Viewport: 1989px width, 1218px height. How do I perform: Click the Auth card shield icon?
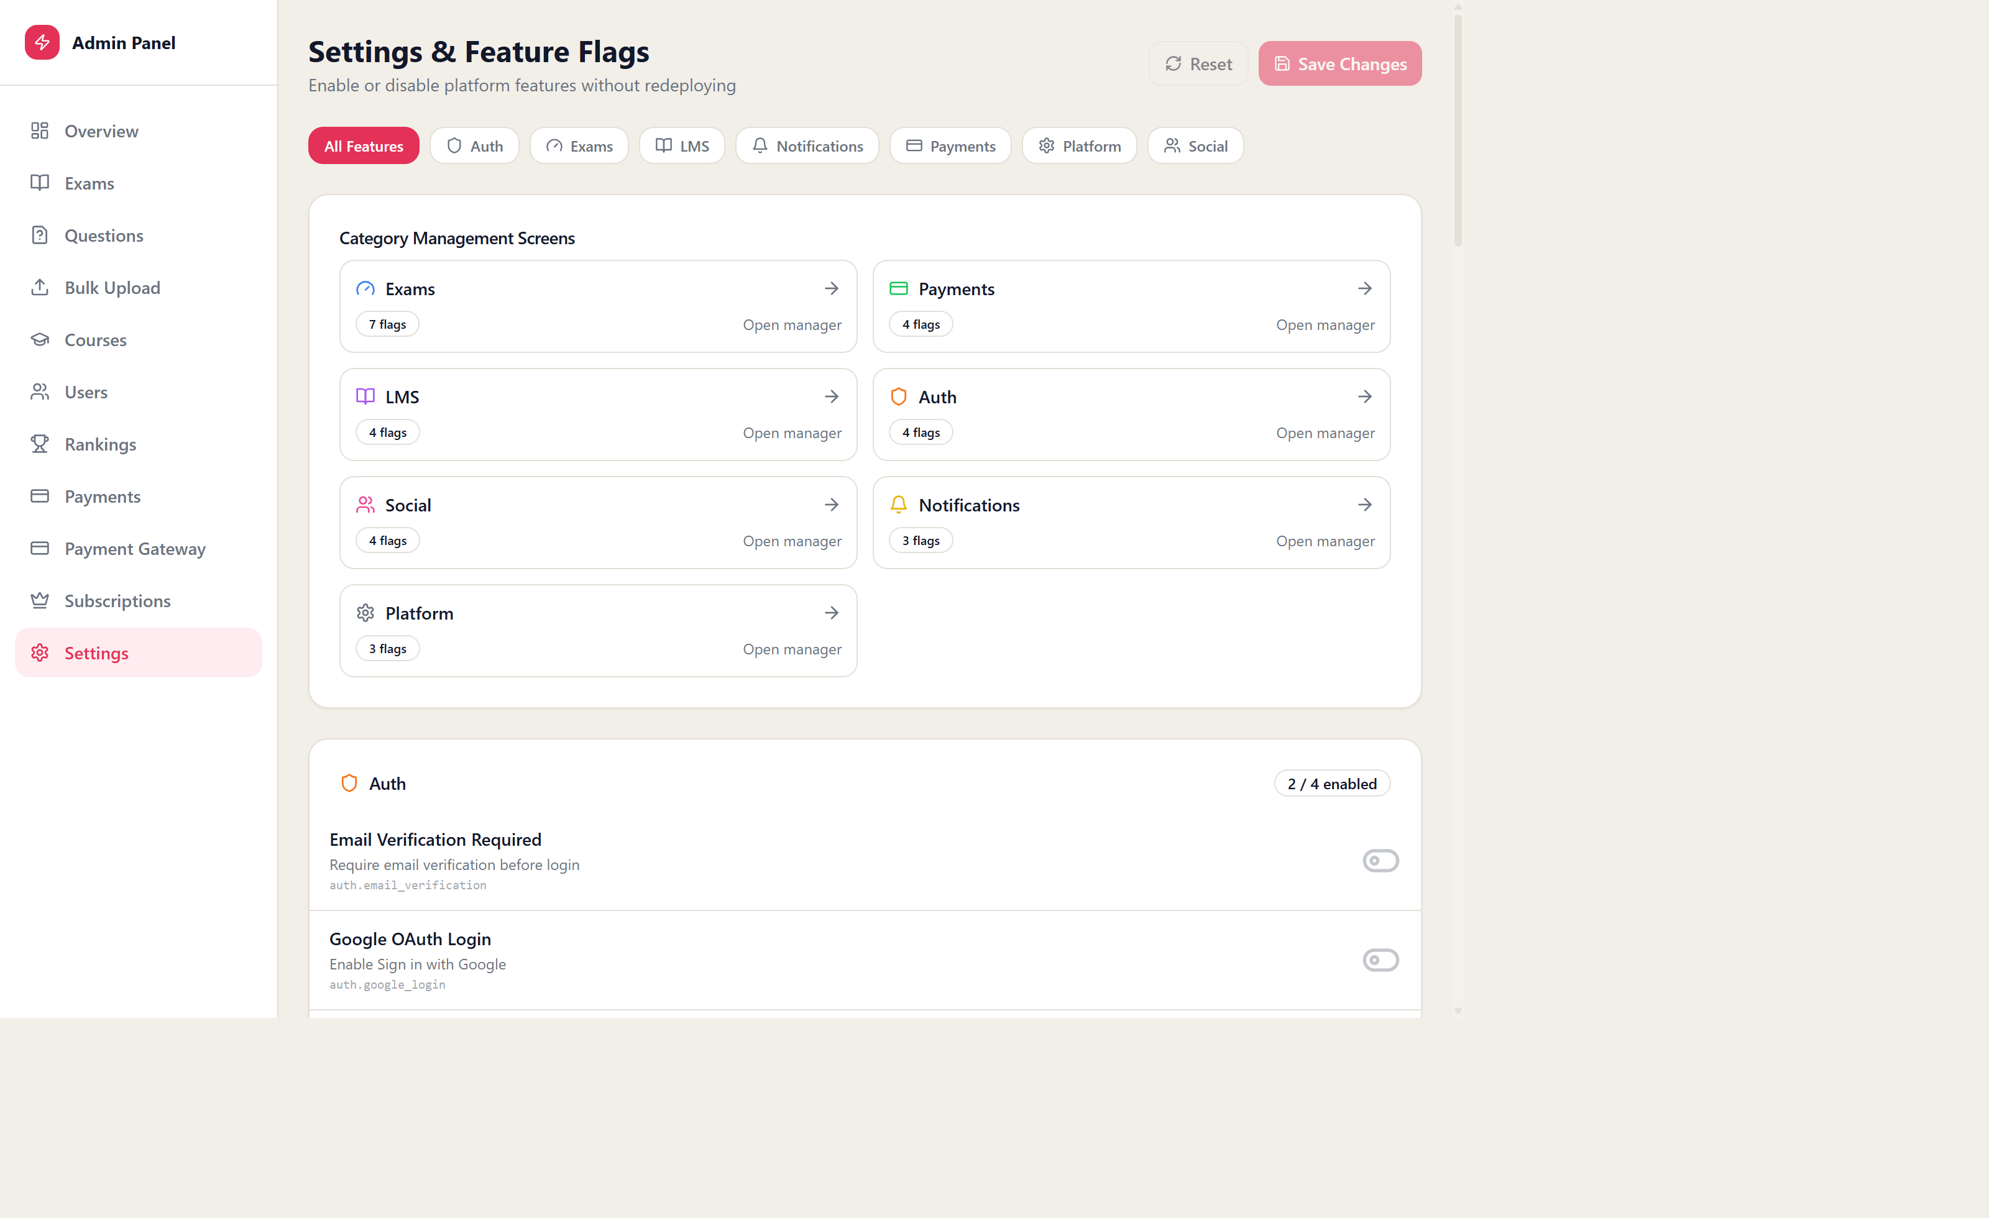(x=898, y=396)
